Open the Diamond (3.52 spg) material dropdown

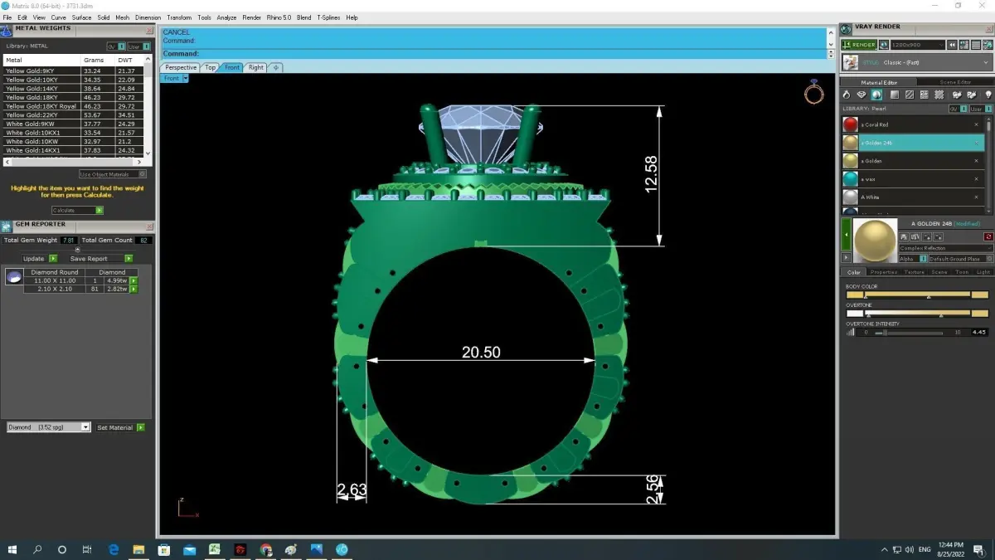click(48, 427)
